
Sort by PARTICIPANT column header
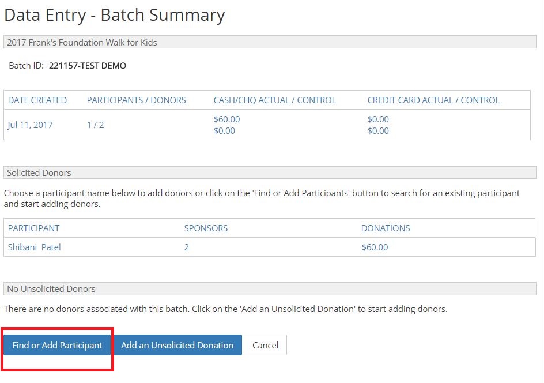coord(33,228)
